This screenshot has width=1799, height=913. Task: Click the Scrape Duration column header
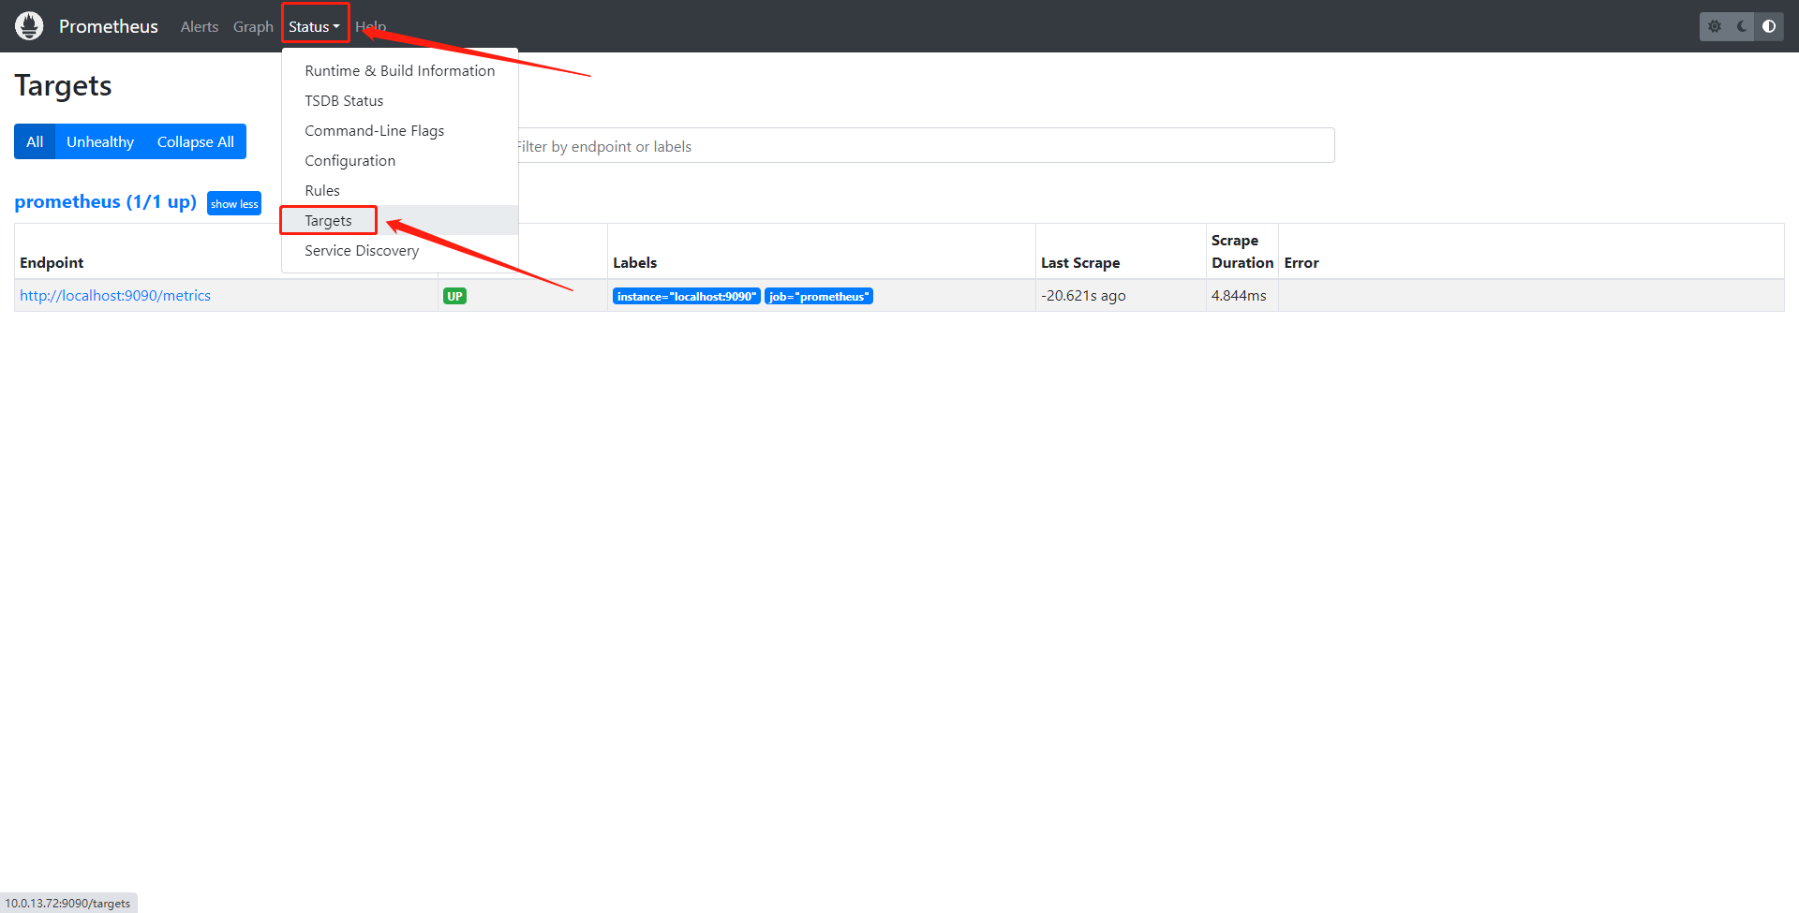pyautogui.click(x=1242, y=251)
